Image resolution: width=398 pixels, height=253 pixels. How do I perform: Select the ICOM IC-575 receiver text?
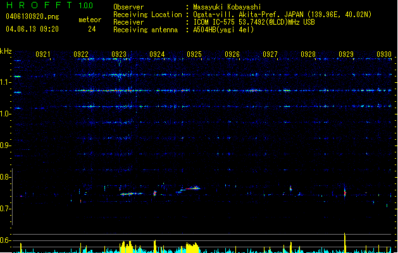click(254, 22)
